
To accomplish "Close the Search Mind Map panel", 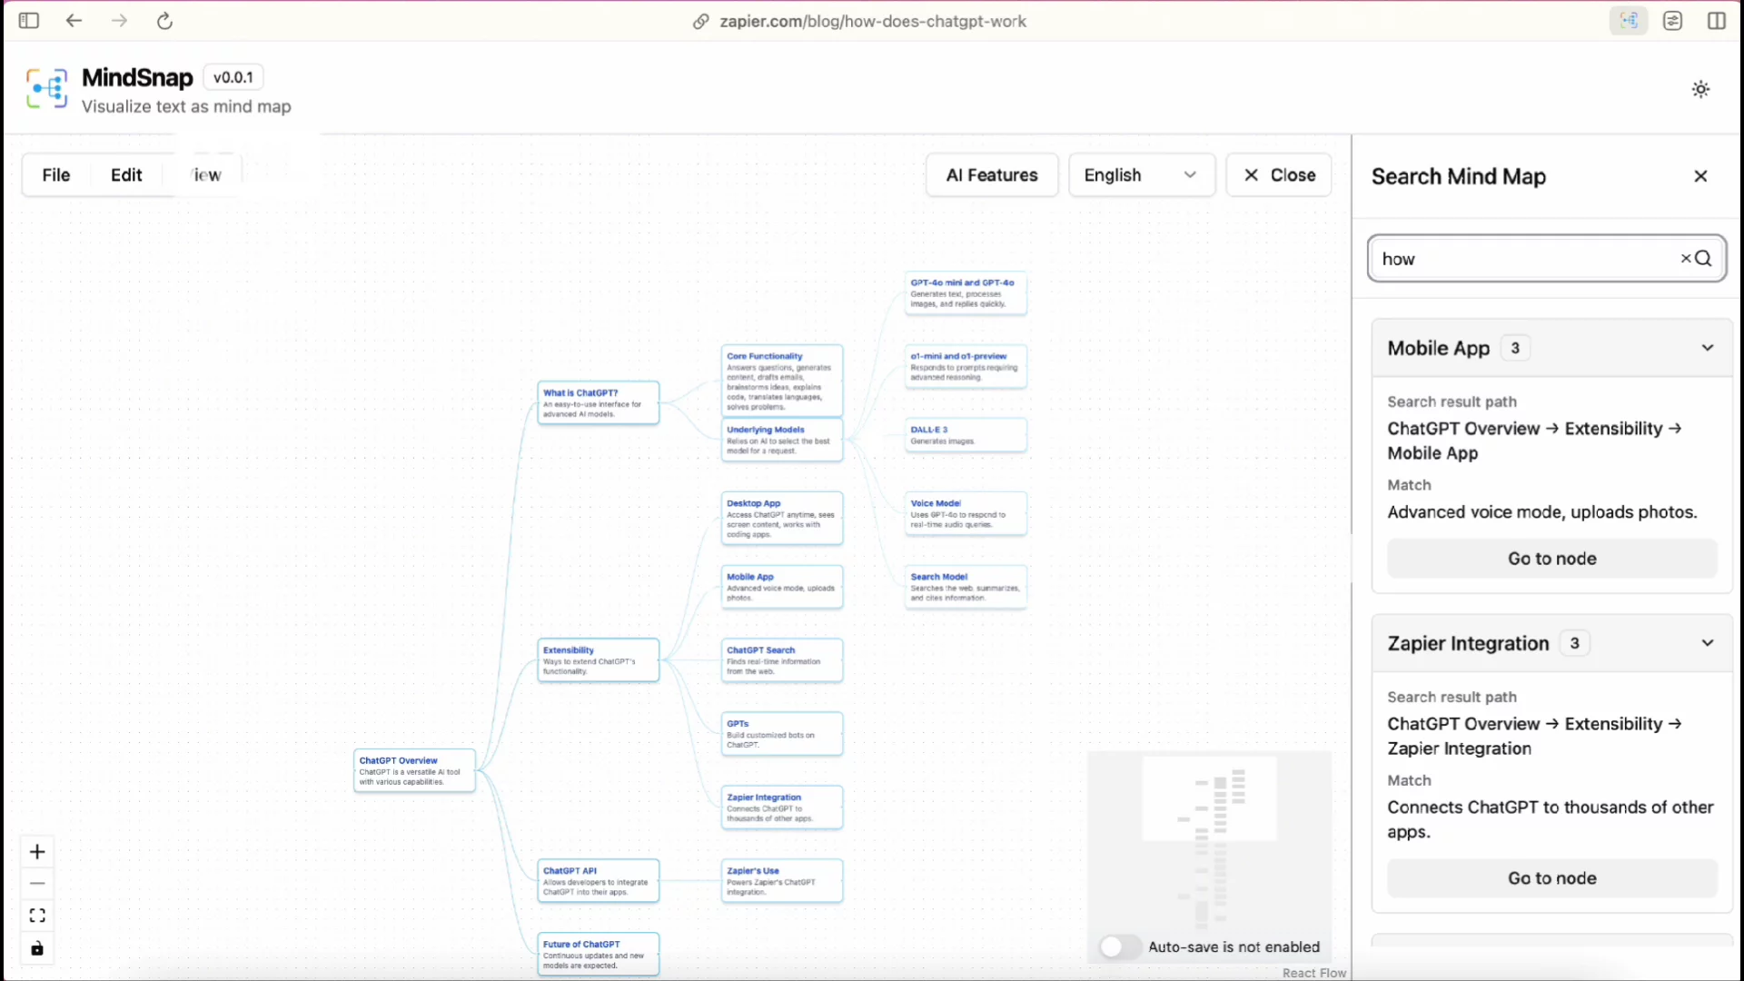I will pos(1700,176).
